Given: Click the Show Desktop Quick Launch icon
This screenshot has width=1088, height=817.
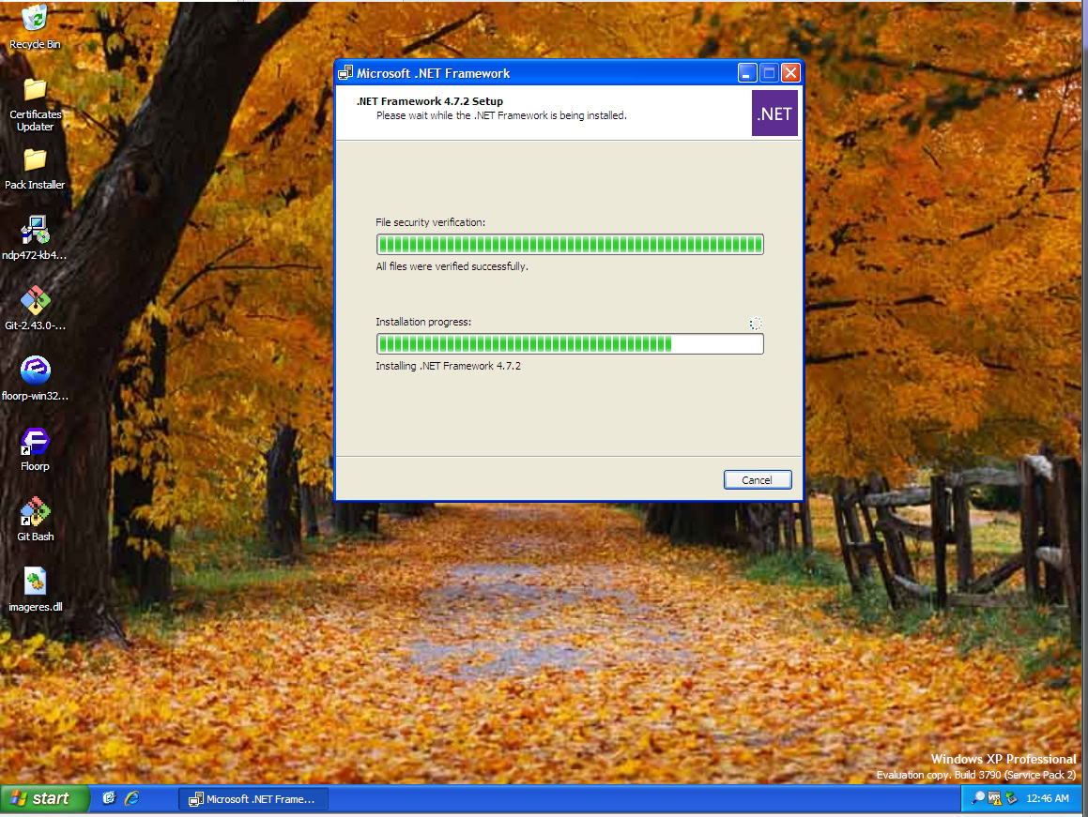Looking at the screenshot, I should tap(109, 798).
